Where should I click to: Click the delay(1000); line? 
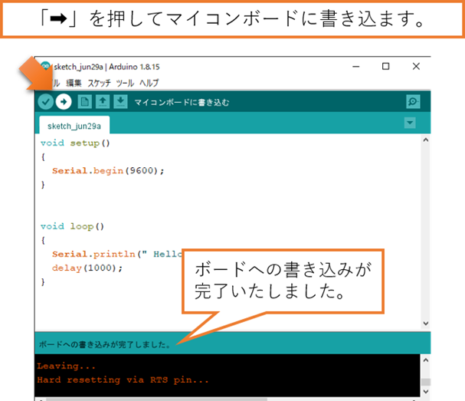pos(87,268)
